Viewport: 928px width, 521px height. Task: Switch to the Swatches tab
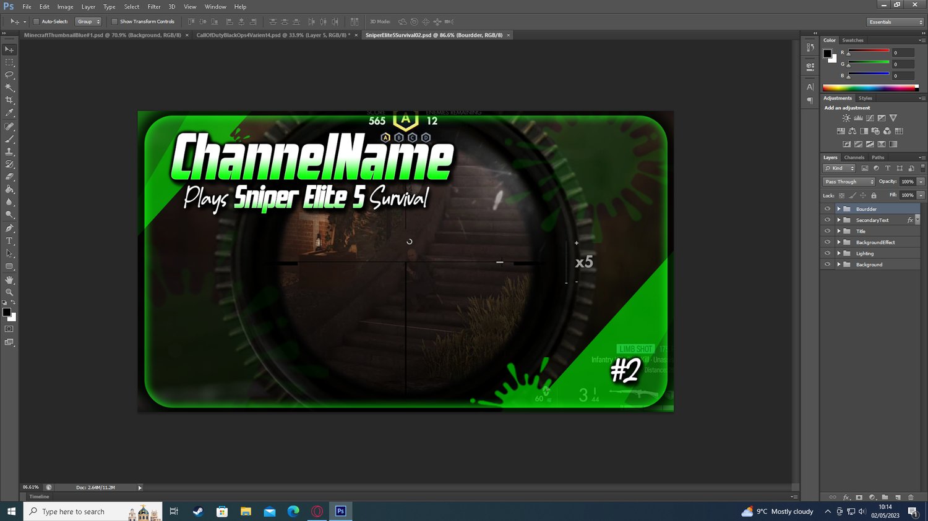[853, 40]
